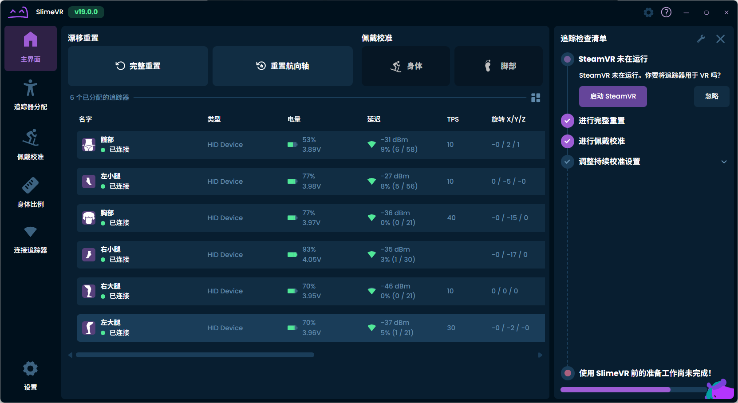Go to 追踪器分配 in sidebar

click(31, 95)
